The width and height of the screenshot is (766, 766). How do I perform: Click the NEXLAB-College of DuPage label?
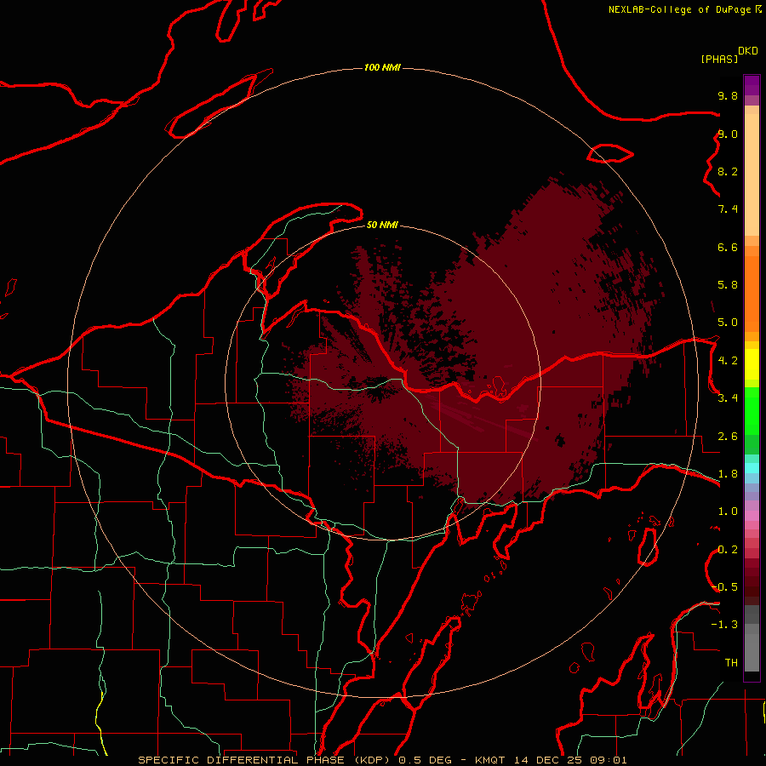[x=680, y=9]
